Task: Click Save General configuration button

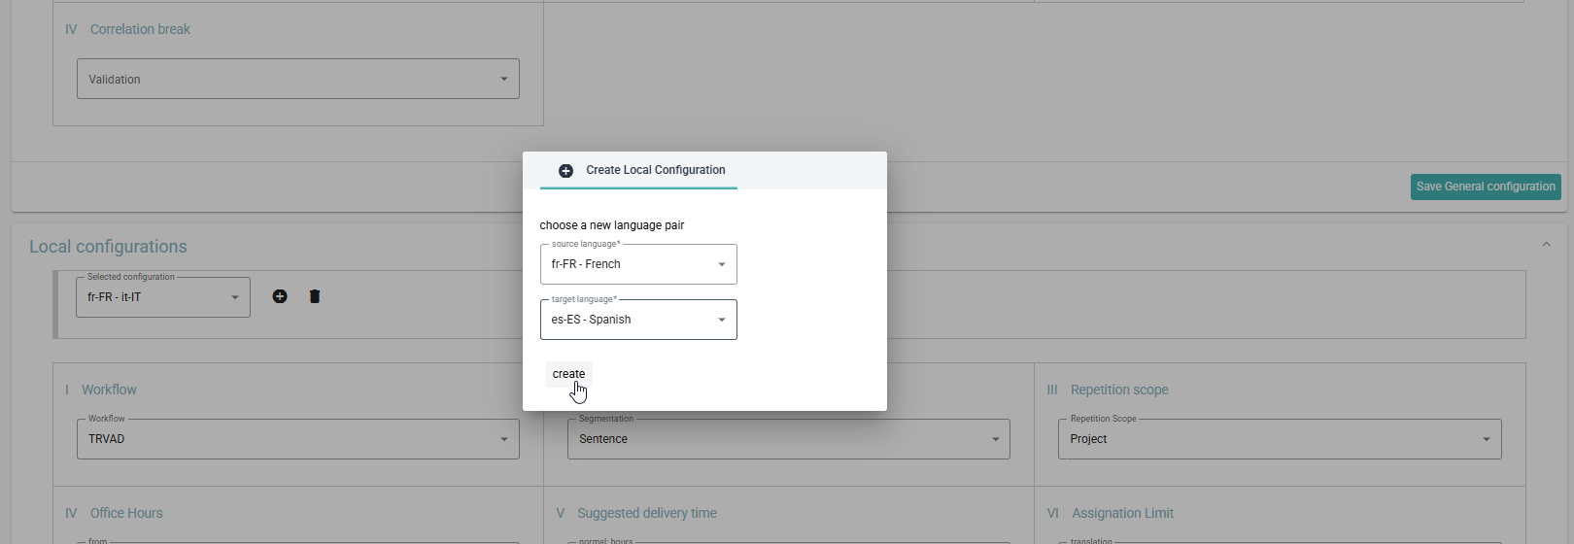Action: coord(1486,187)
